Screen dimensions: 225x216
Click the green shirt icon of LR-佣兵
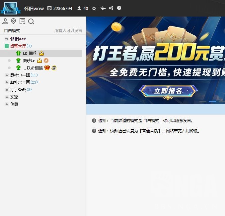(18, 53)
